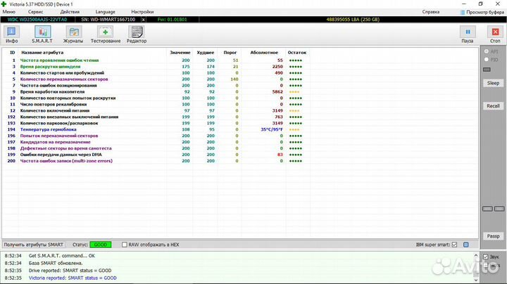Open the Language menu
Viewport: 507px width, 284px height.
[105, 12]
